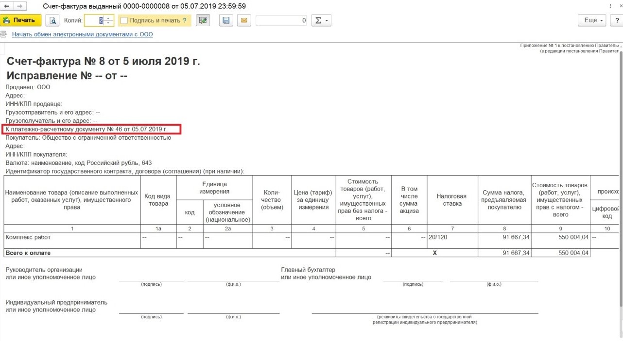This screenshot has height=341, width=623.
Task: Click the Код вида товара column header
Action: tap(158, 200)
